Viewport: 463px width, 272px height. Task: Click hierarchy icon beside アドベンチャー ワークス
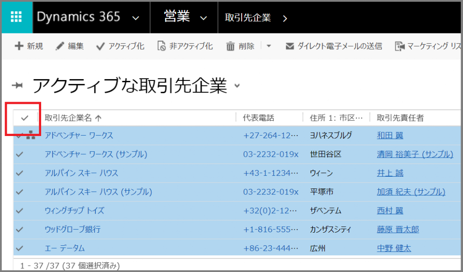(31, 136)
